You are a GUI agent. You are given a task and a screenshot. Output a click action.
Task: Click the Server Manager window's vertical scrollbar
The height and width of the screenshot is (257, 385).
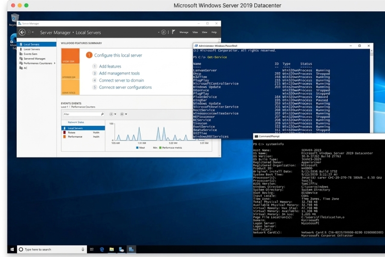point(219,98)
